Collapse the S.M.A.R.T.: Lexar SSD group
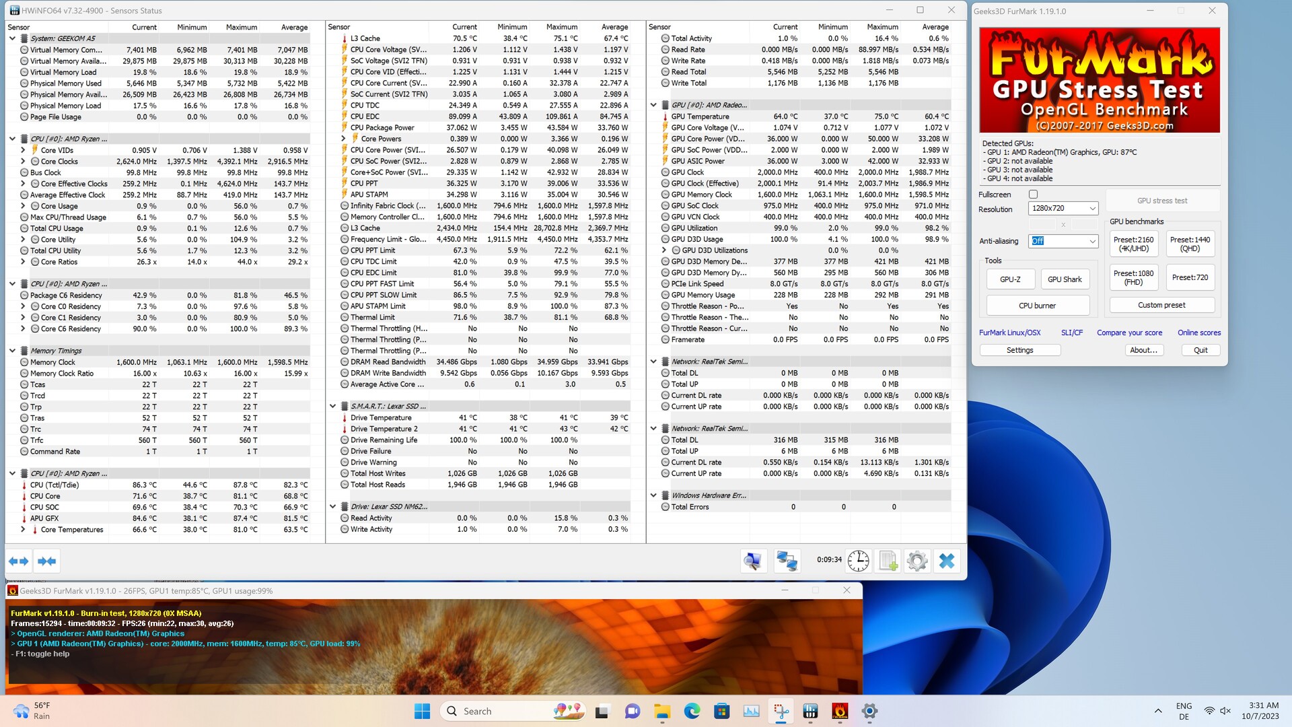This screenshot has height=727, width=1292. 332,407
